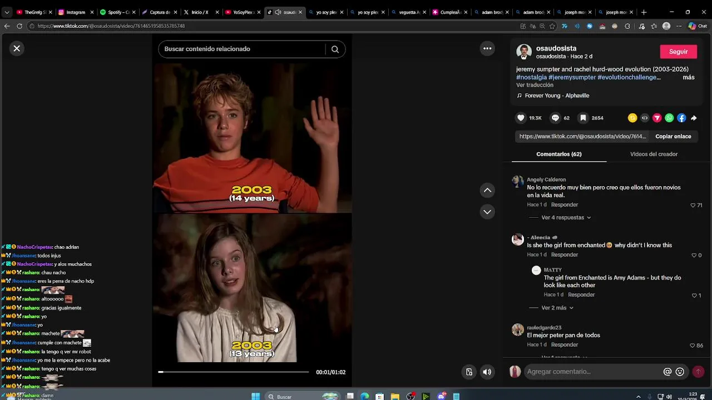Open emoji picker in comment box

[680, 372]
